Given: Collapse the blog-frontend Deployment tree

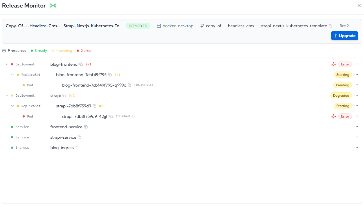Looking at the screenshot, I should coord(7,64).
